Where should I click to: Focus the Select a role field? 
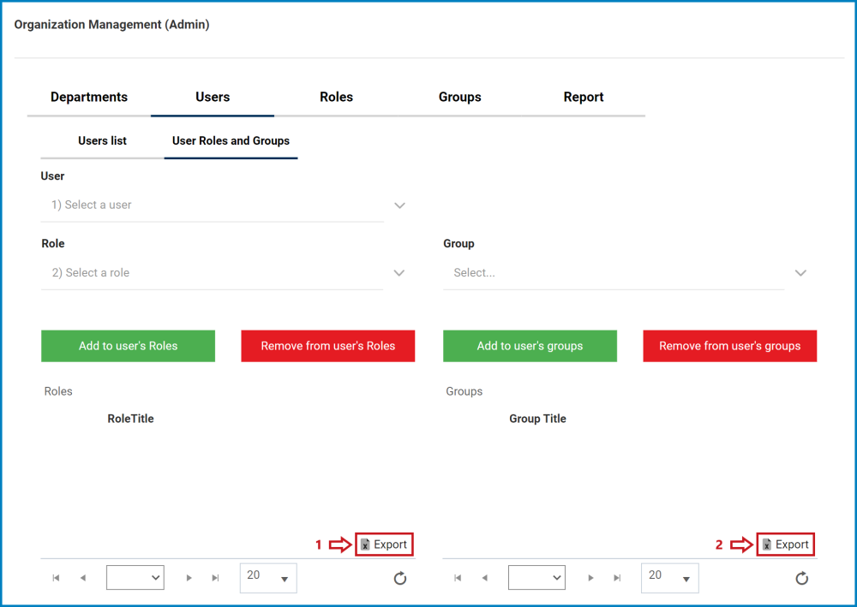[213, 273]
